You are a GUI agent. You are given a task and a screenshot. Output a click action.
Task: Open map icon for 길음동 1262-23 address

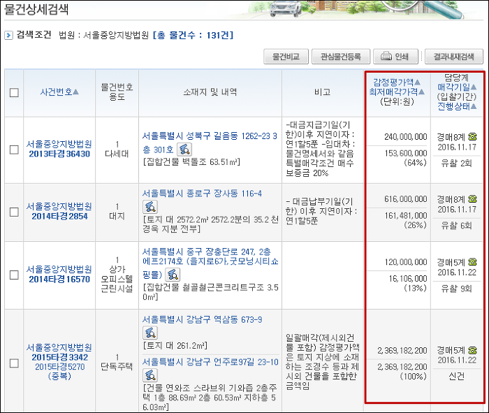coord(184,150)
